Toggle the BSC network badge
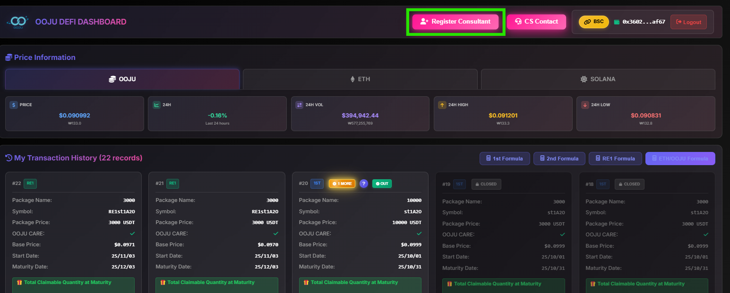 [x=593, y=22]
